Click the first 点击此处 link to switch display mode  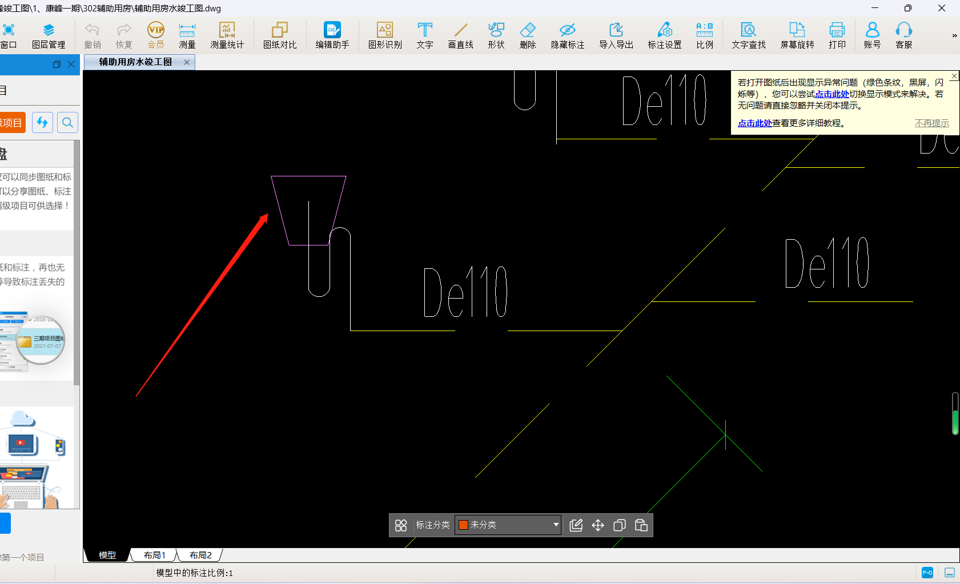click(832, 94)
